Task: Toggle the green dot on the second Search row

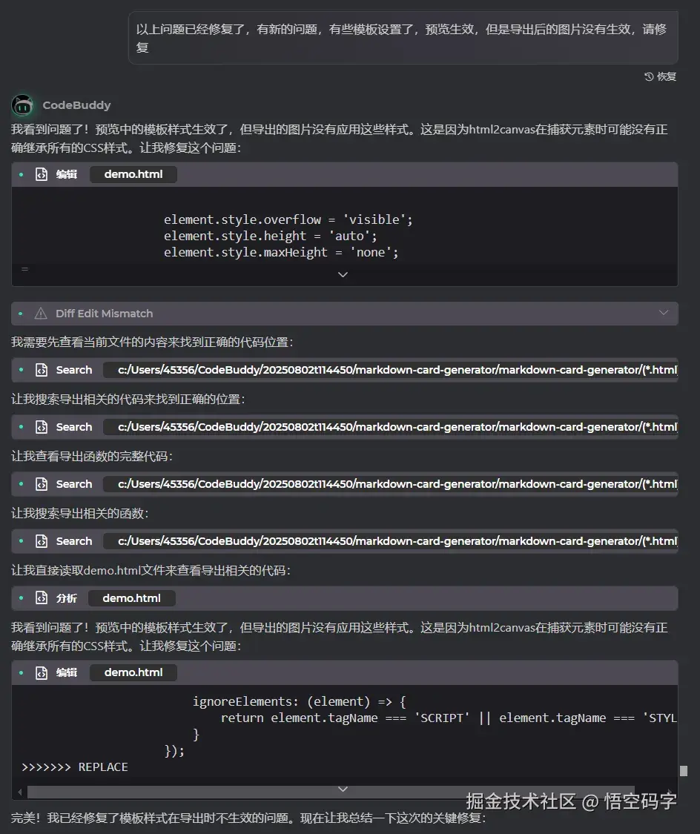Action: 21,426
